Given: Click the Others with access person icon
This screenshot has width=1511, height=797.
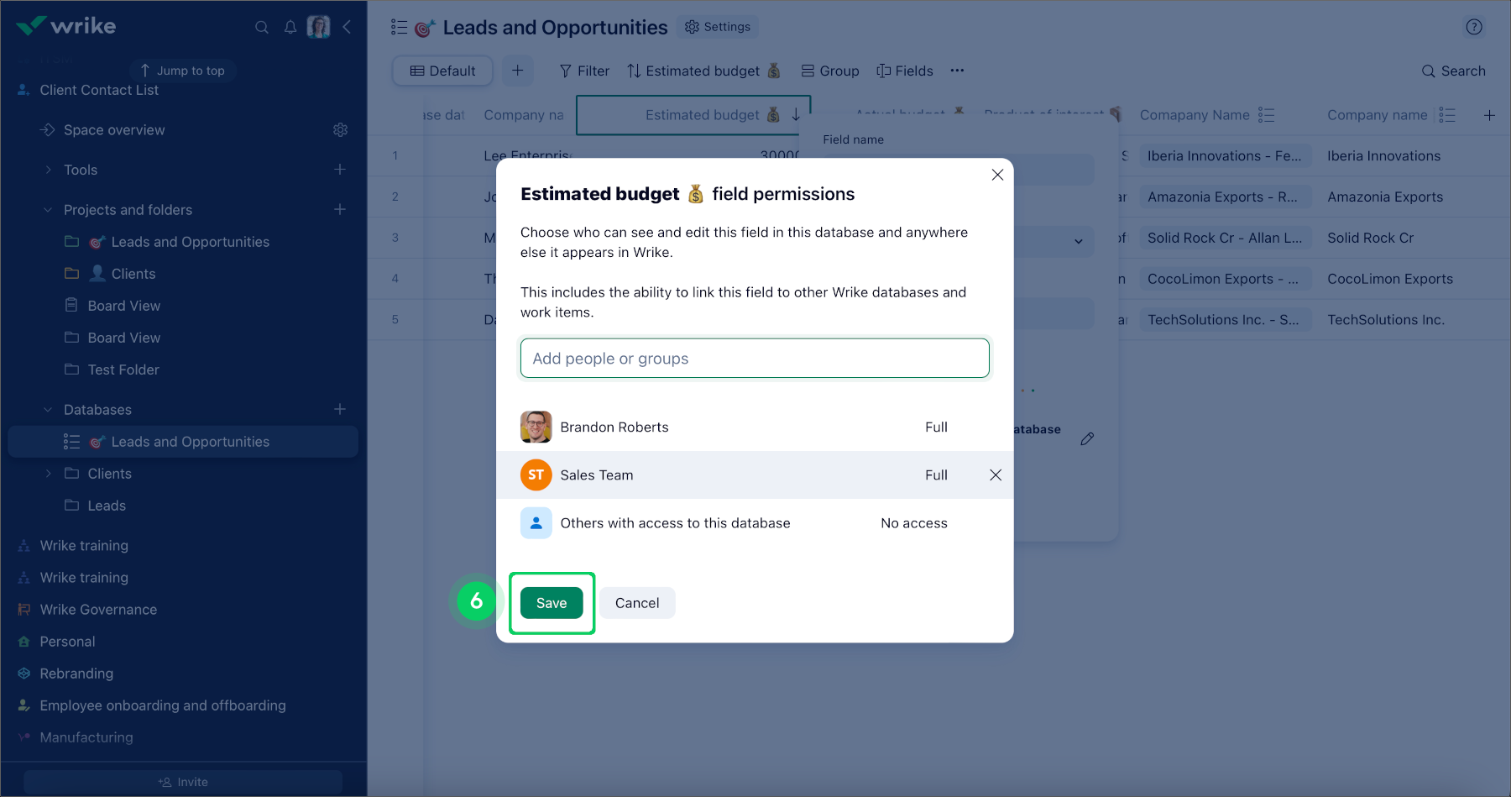Looking at the screenshot, I should [x=536, y=523].
